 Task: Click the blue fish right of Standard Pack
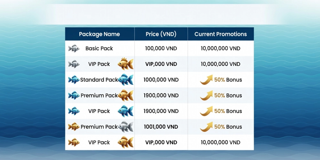click(125, 80)
